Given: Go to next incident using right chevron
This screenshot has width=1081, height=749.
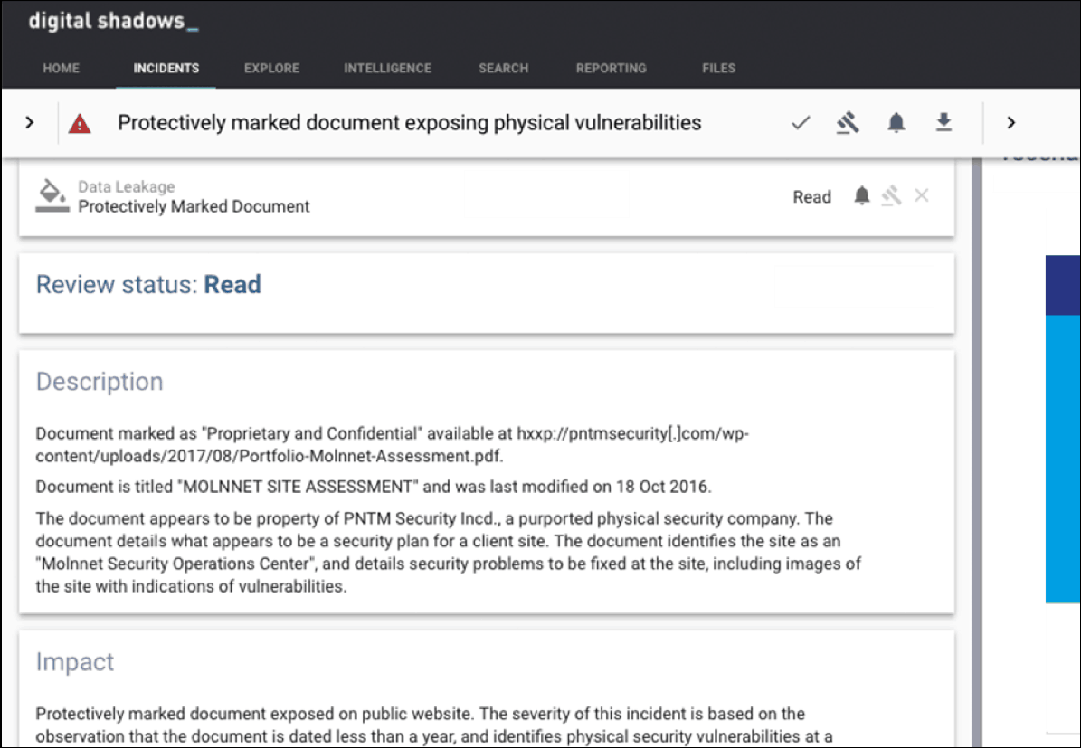Looking at the screenshot, I should click(x=1011, y=123).
